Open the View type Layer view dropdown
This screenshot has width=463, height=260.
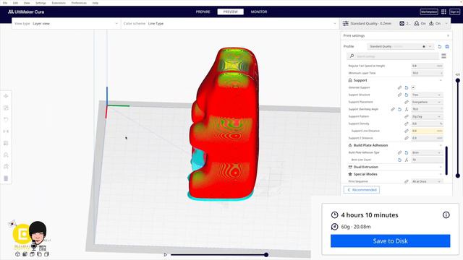click(66, 24)
